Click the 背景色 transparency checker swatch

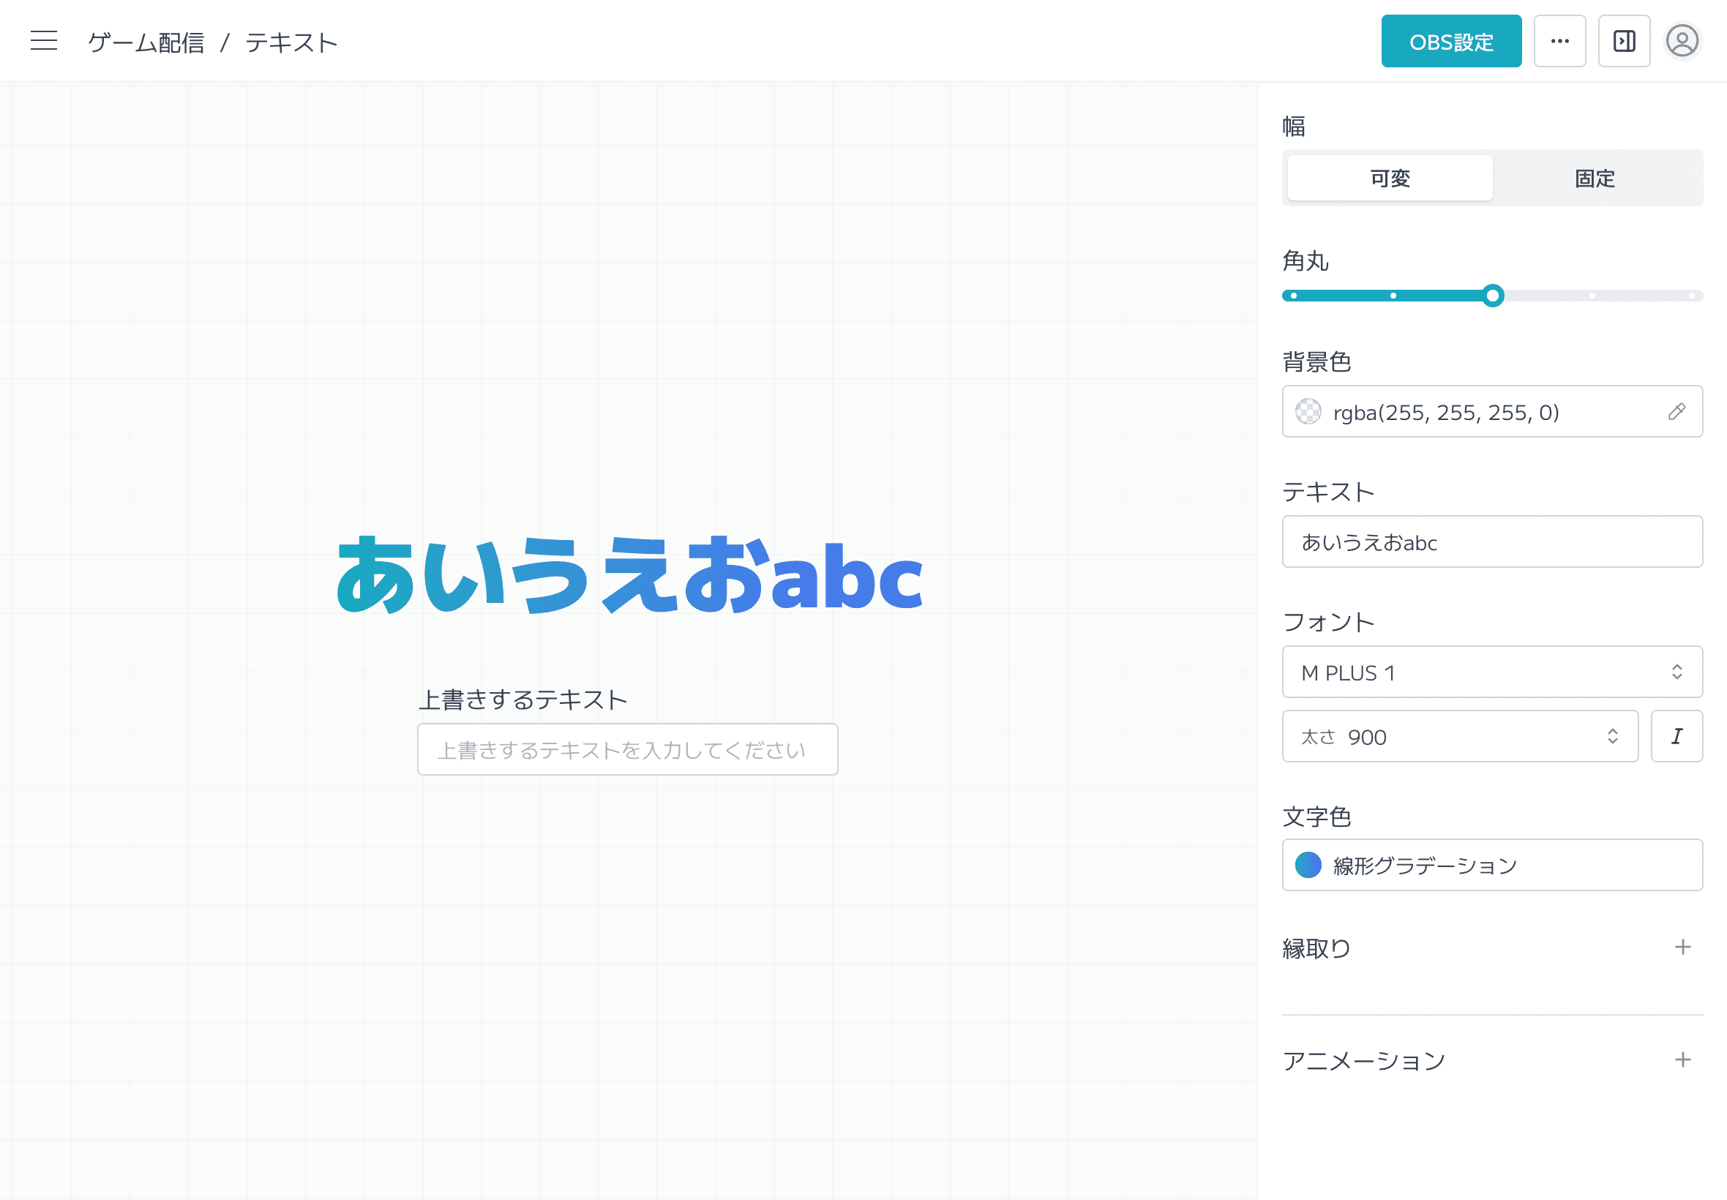point(1309,411)
